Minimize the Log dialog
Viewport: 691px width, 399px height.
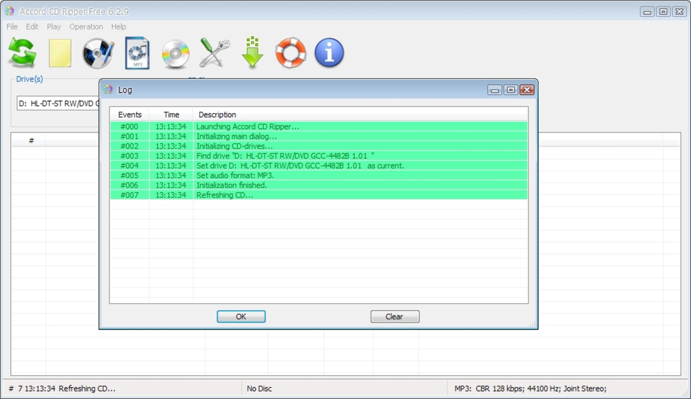[495, 90]
